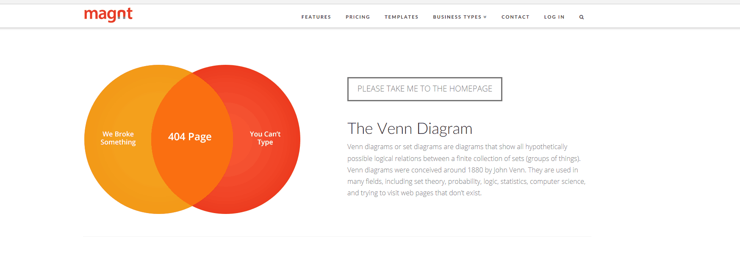This screenshot has width=740, height=258.
Task: Select the Contact nav item
Action: (x=515, y=17)
